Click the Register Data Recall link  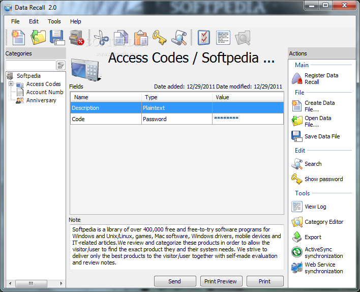pos(321,78)
